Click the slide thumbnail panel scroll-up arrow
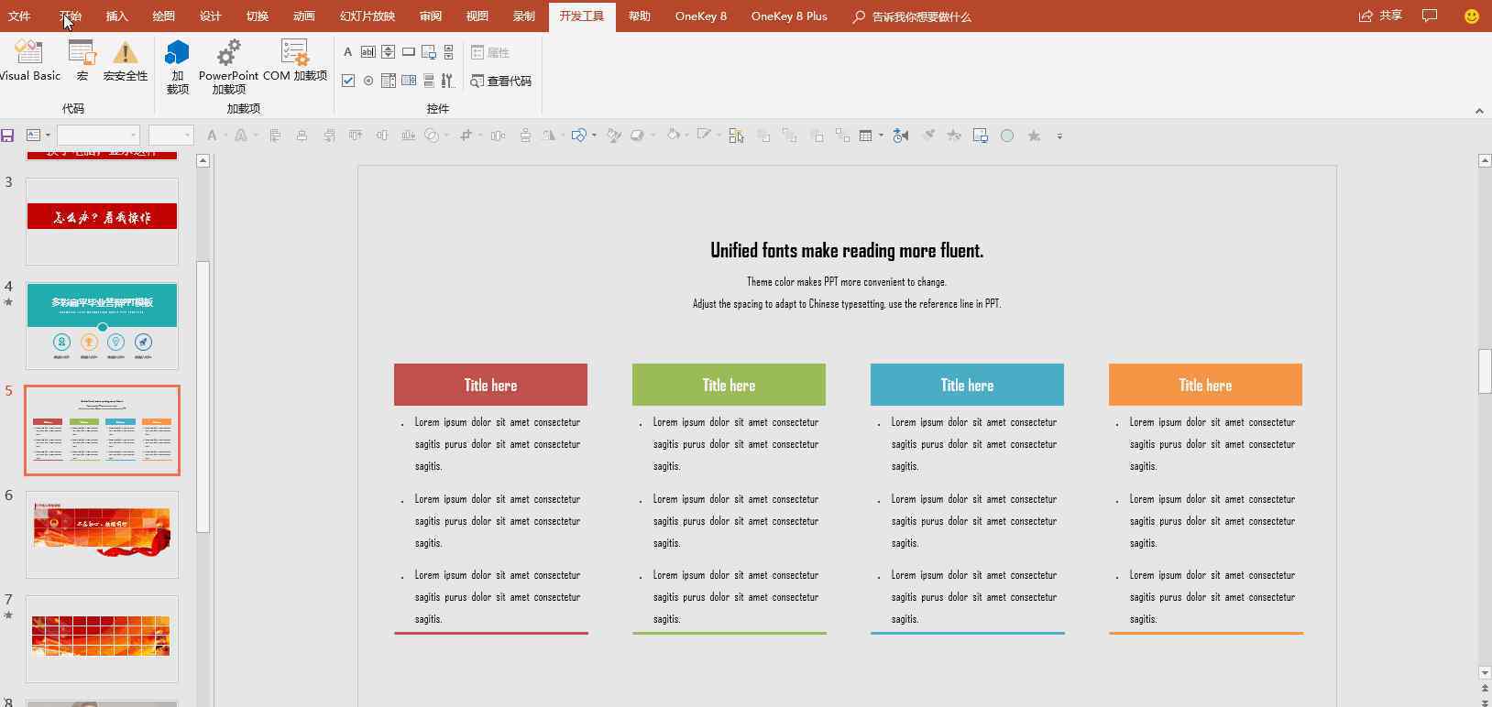1492x707 pixels. [203, 160]
